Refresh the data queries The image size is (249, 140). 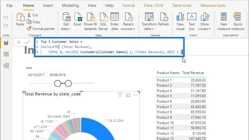pyautogui.click(x=164, y=19)
